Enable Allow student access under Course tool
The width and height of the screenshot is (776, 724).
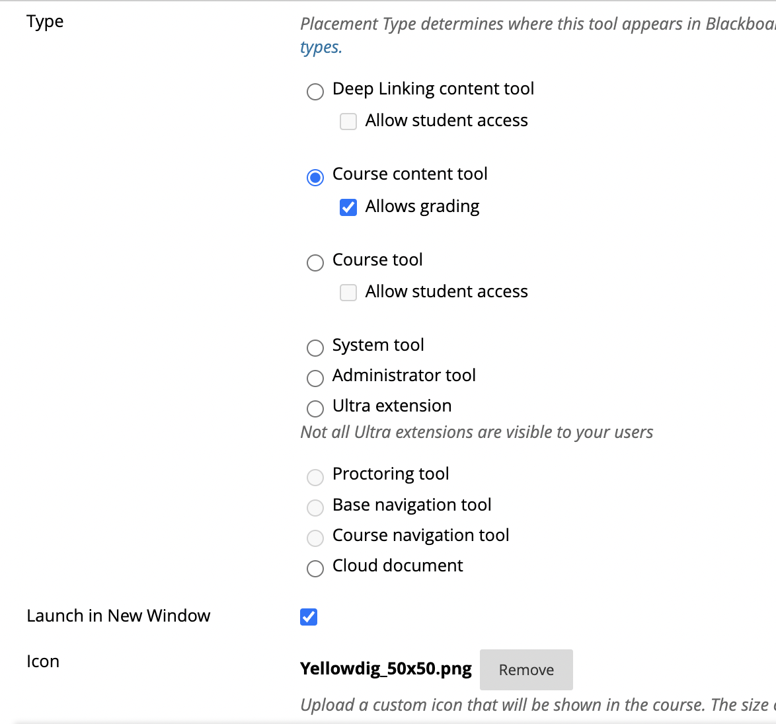click(x=348, y=292)
